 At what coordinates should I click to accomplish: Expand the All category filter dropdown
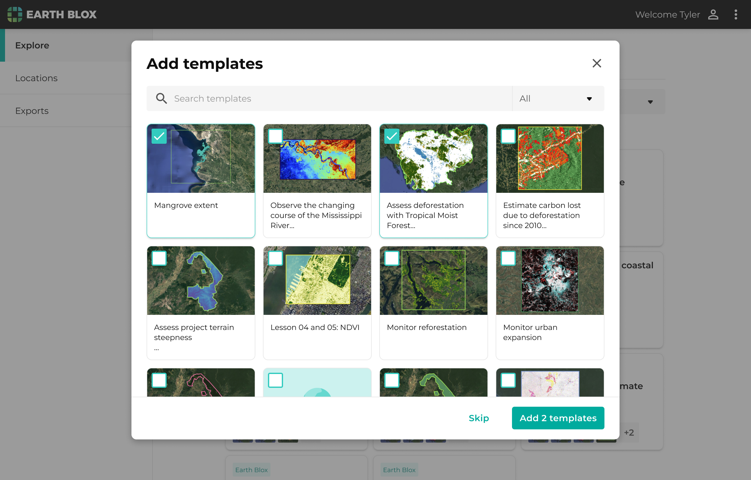click(x=558, y=98)
